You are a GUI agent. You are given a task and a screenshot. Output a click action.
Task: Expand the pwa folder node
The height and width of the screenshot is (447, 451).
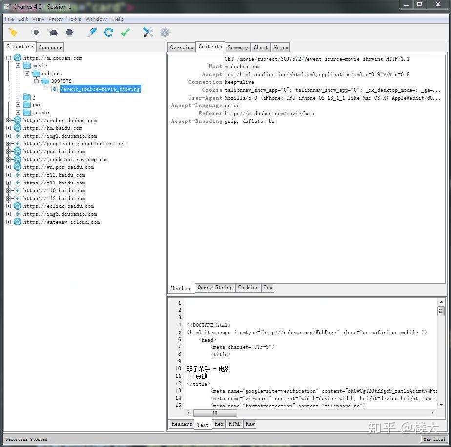tap(18, 105)
